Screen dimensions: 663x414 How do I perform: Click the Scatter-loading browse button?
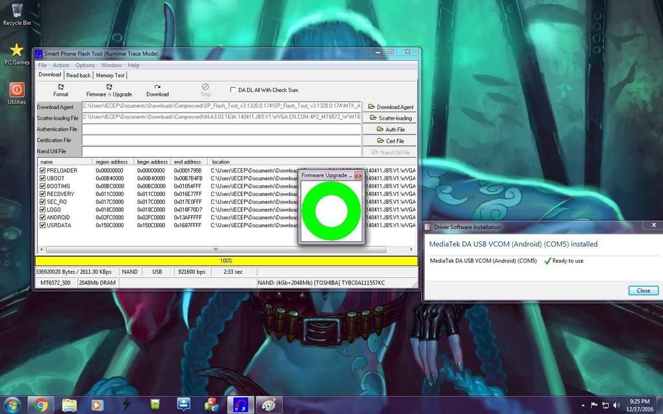point(390,118)
